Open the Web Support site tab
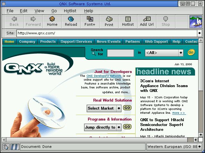 [156, 41]
